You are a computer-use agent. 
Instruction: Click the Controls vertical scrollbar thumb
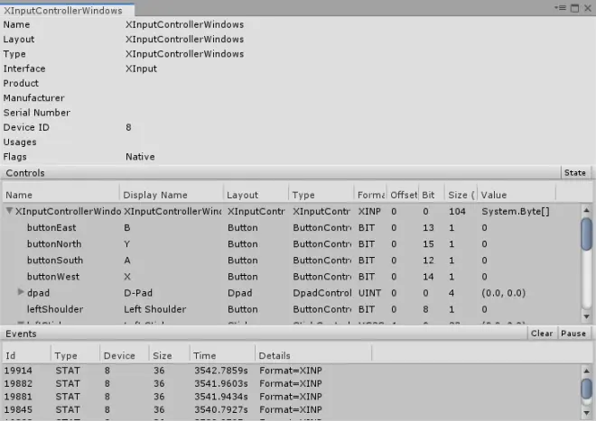pos(586,233)
